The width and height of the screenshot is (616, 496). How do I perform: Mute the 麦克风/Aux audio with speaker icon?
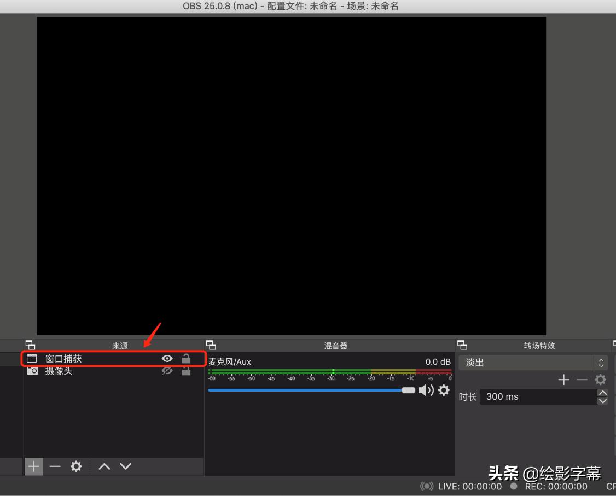[x=427, y=390]
